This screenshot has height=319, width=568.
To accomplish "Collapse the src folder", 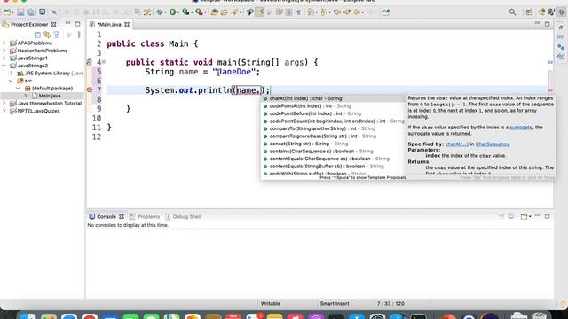I will (12, 81).
